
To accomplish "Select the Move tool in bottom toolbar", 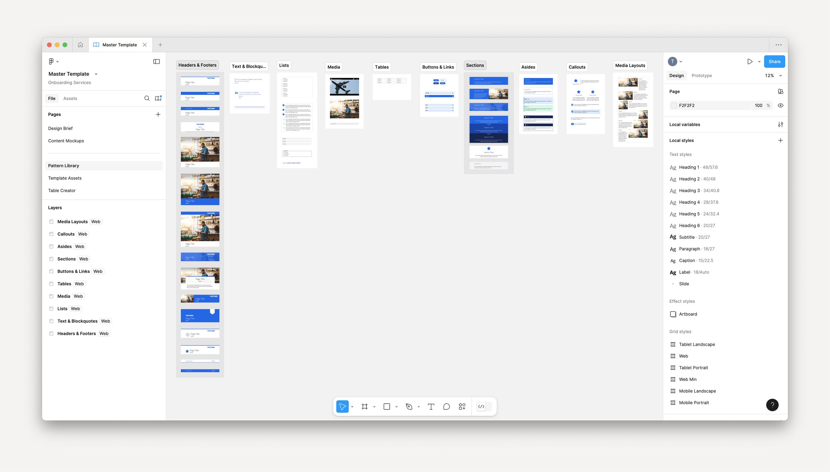I will tap(343, 406).
